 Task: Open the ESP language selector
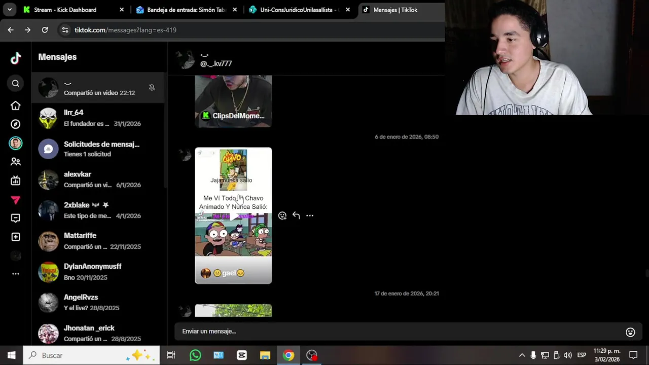582,355
